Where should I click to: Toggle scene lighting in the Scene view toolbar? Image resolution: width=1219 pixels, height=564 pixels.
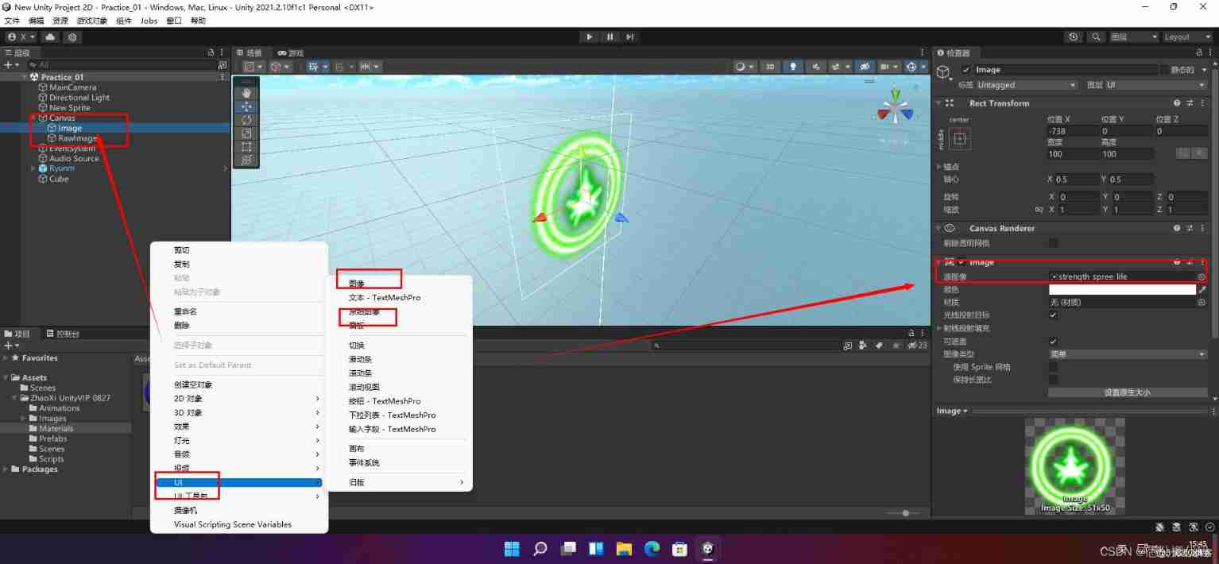point(793,67)
